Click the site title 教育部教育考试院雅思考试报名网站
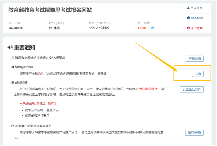 click(50, 10)
